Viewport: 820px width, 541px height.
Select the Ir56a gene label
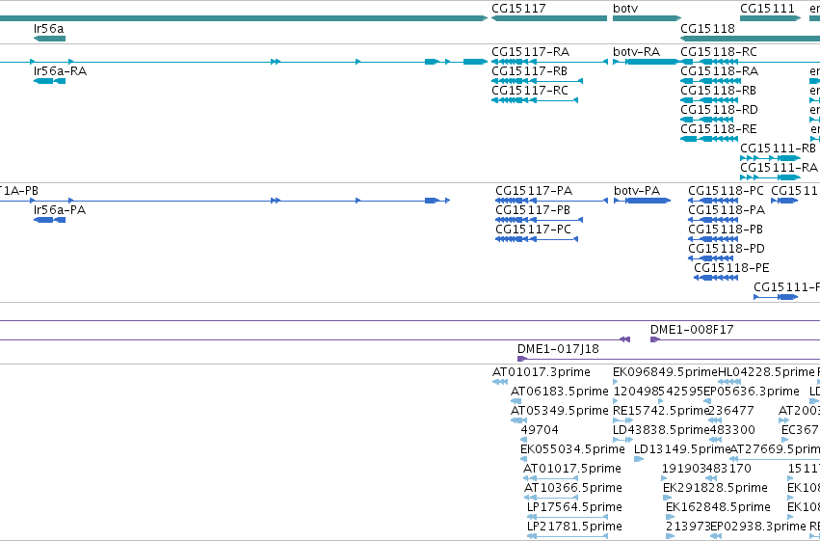(x=48, y=28)
